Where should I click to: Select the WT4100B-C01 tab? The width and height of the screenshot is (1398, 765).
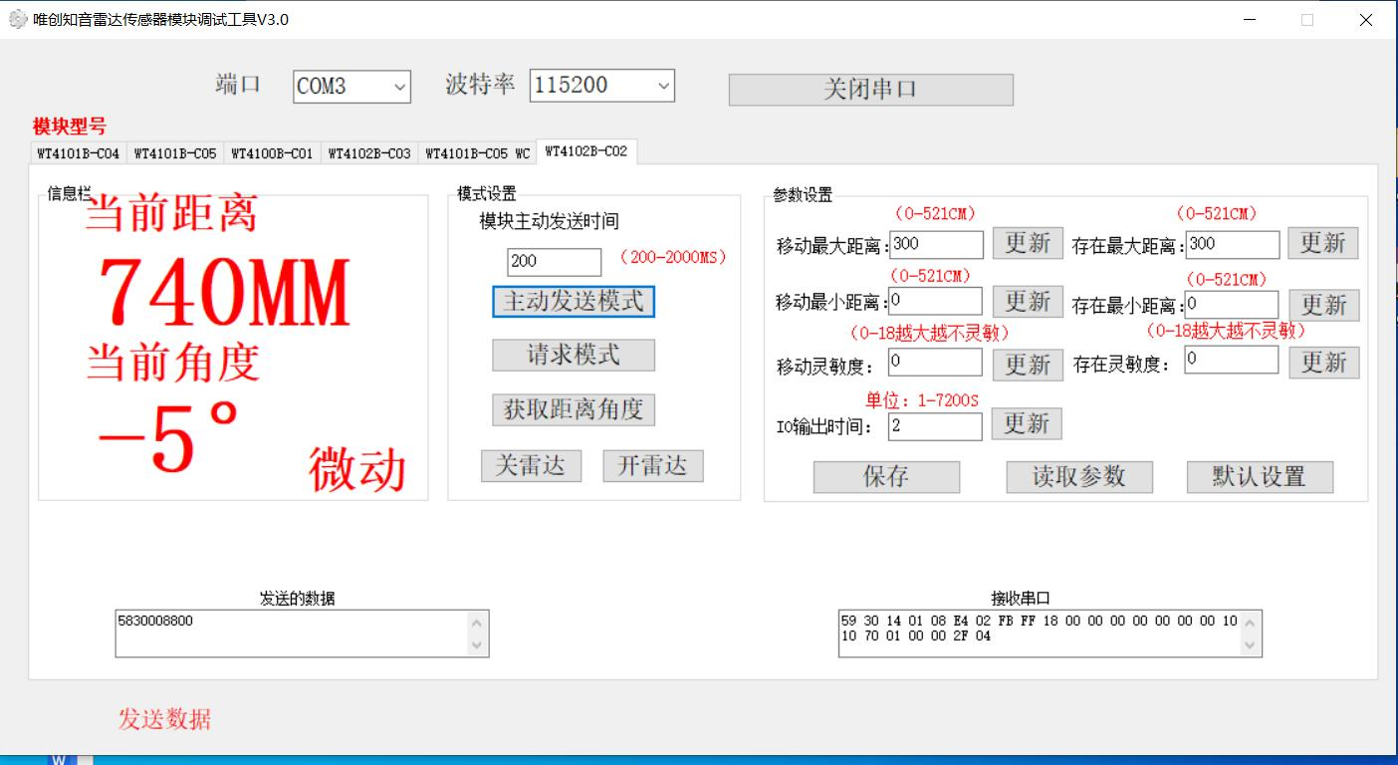tap(272, 153)
